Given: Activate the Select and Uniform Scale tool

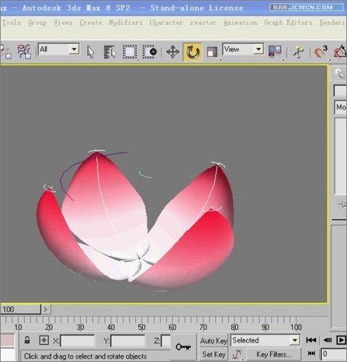Looking at the screenshot, I should (x=212, y=52).
